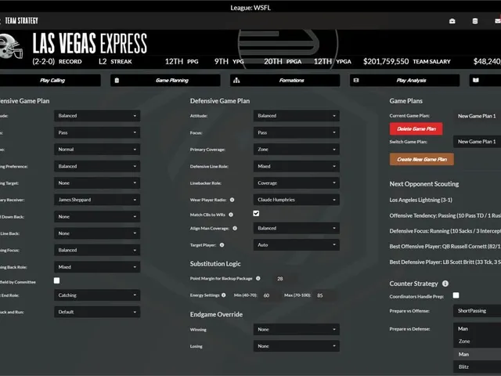The height and width of the screenshot is (376, 501).
Task: Open offensive Passing Preference Balanced dropdown
Action: 97,166
